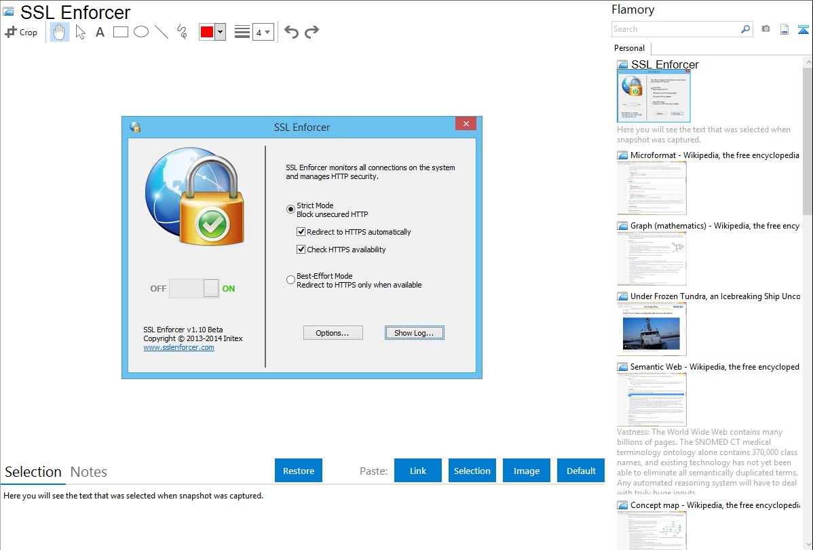Click the Under Frozen Tundra snapshot title
The height and width of the screenshot is (550, 813).
715,296
